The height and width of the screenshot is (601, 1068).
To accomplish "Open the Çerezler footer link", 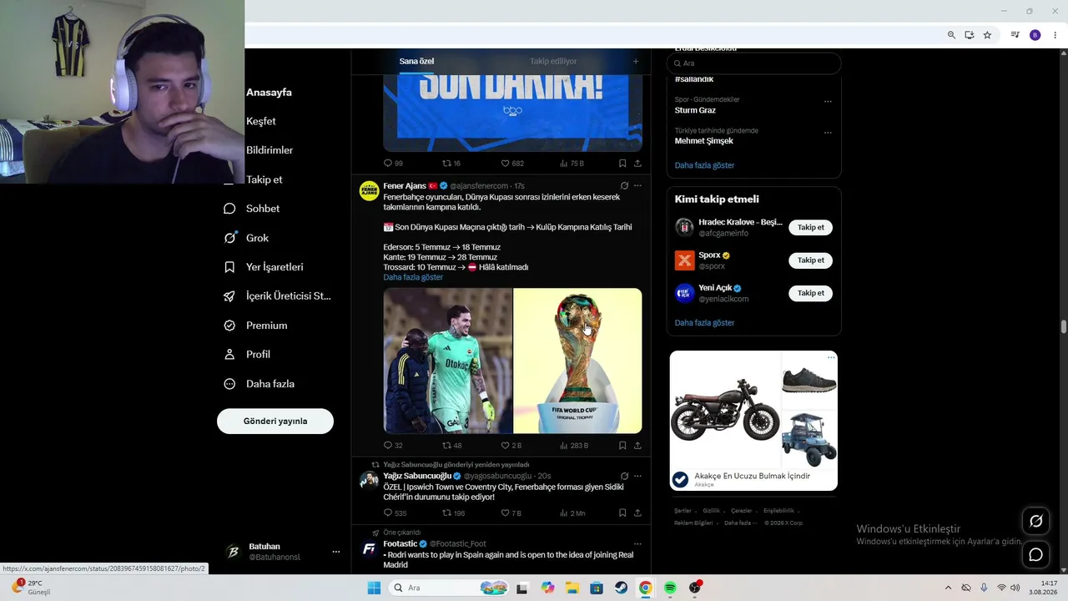I will [x=742, y=511].
